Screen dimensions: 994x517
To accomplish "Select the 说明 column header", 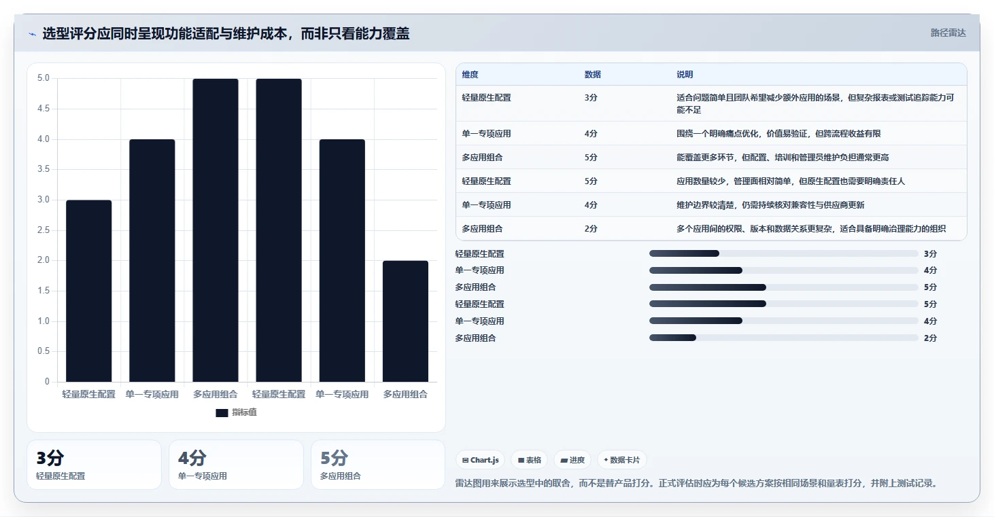I will [x=685, y=75].
